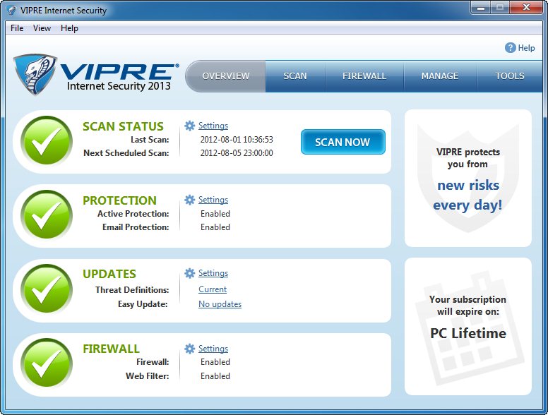Click the Threat Definitions label
The image size is (548, 415).
(132, 289)
